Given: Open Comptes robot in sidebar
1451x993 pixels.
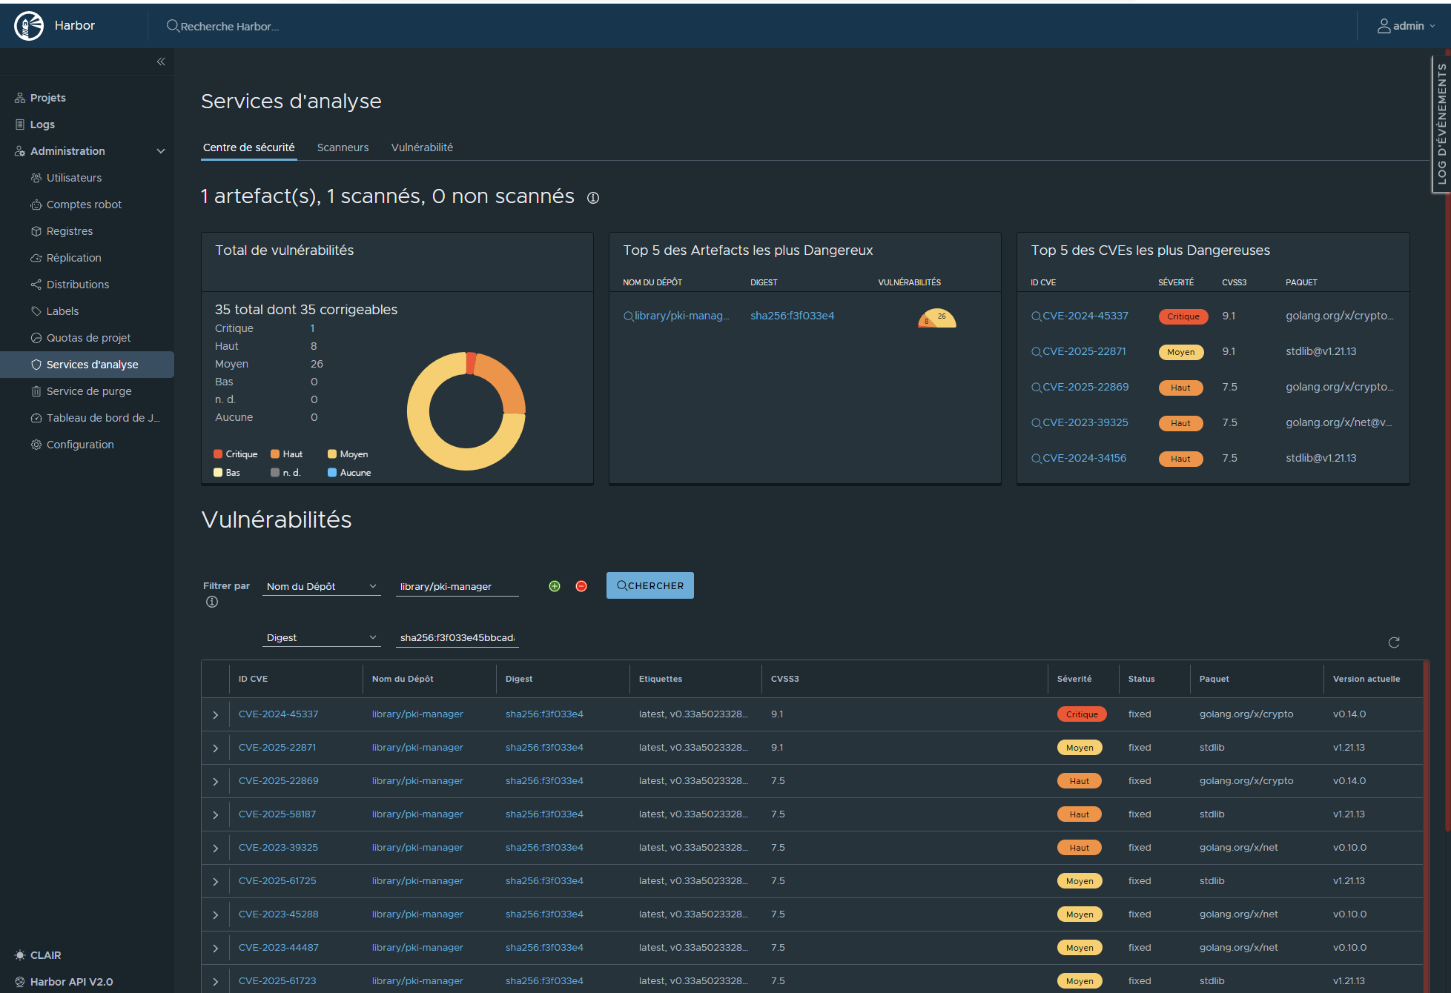Looking at the screenshot, I should 84,205.
